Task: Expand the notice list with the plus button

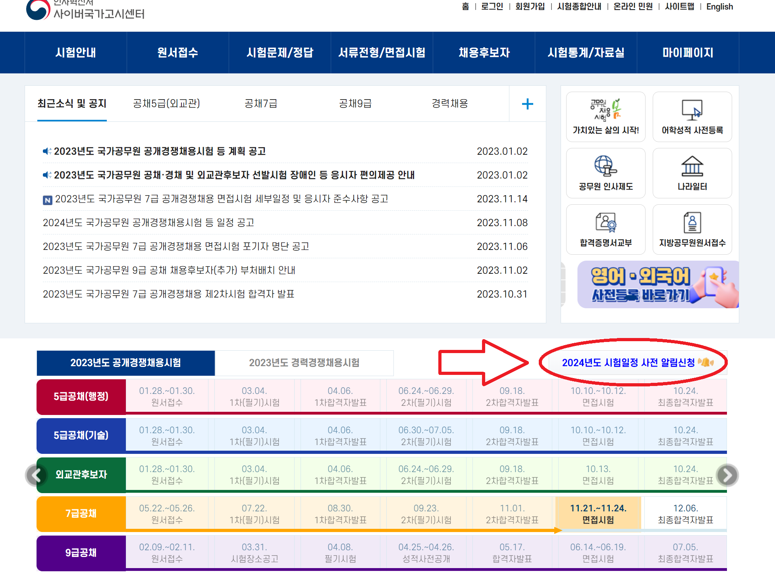Action: pyautogui.click(x=528, y=104)
